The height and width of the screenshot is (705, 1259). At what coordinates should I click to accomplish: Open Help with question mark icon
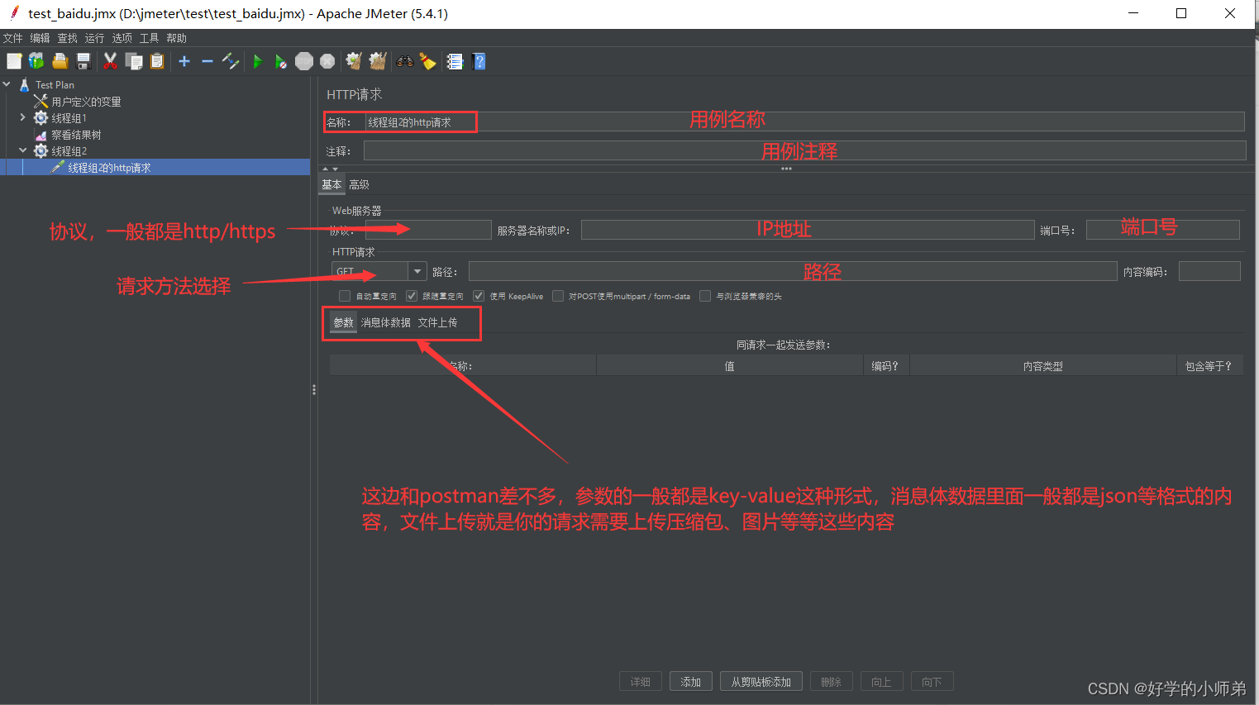pos(479,61)
